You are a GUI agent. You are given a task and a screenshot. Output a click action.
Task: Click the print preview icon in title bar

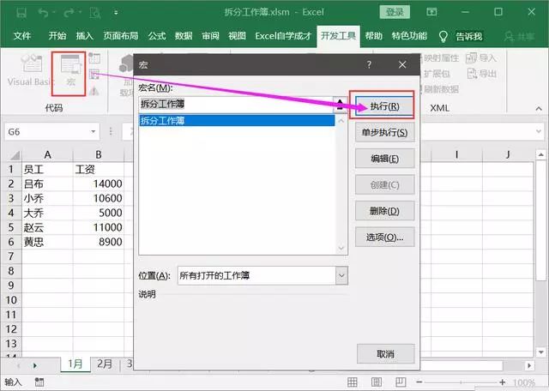(95, 13)
